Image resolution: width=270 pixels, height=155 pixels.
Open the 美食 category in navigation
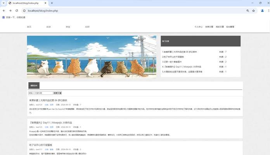coord(68,27)
